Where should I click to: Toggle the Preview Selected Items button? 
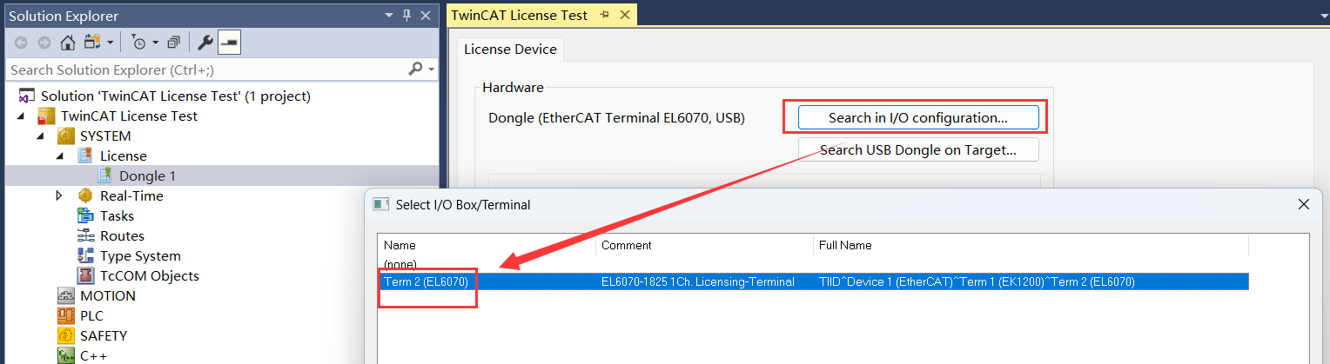pyautogui.click(x=229, y=42)
